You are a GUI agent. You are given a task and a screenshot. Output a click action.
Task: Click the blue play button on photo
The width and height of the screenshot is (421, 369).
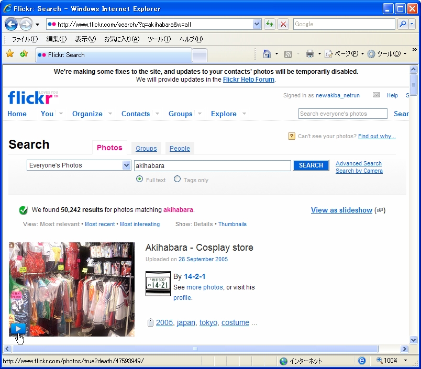point(18,329)
